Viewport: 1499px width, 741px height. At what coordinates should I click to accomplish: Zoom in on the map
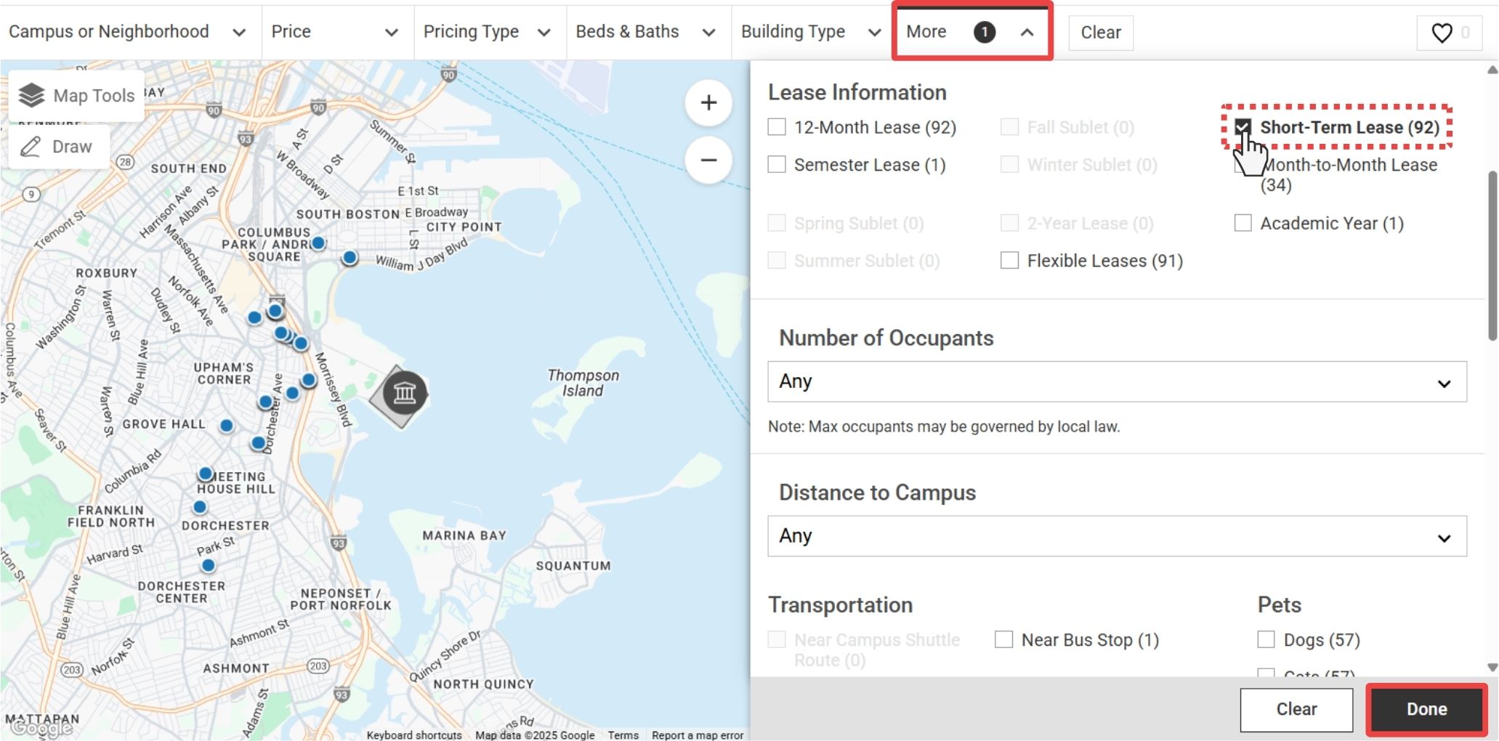tap(708, 102)
